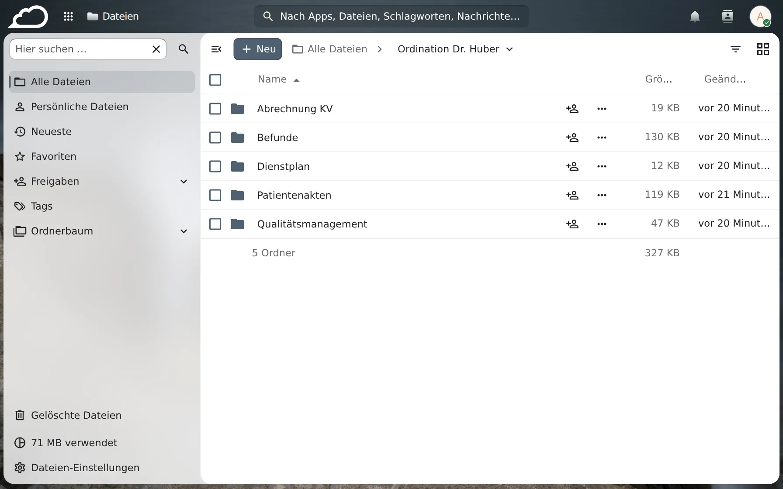Screen dimensions: 783x489
Task: Click the sidebar search magnifier icon
Action: pyautogui.click(x=184, y=49)
